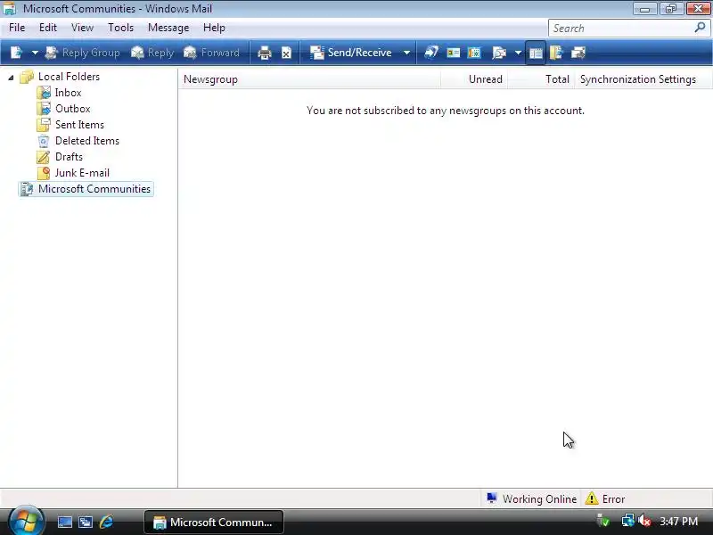
Task: Open the Help menu
Action: [x=214, y=28]
